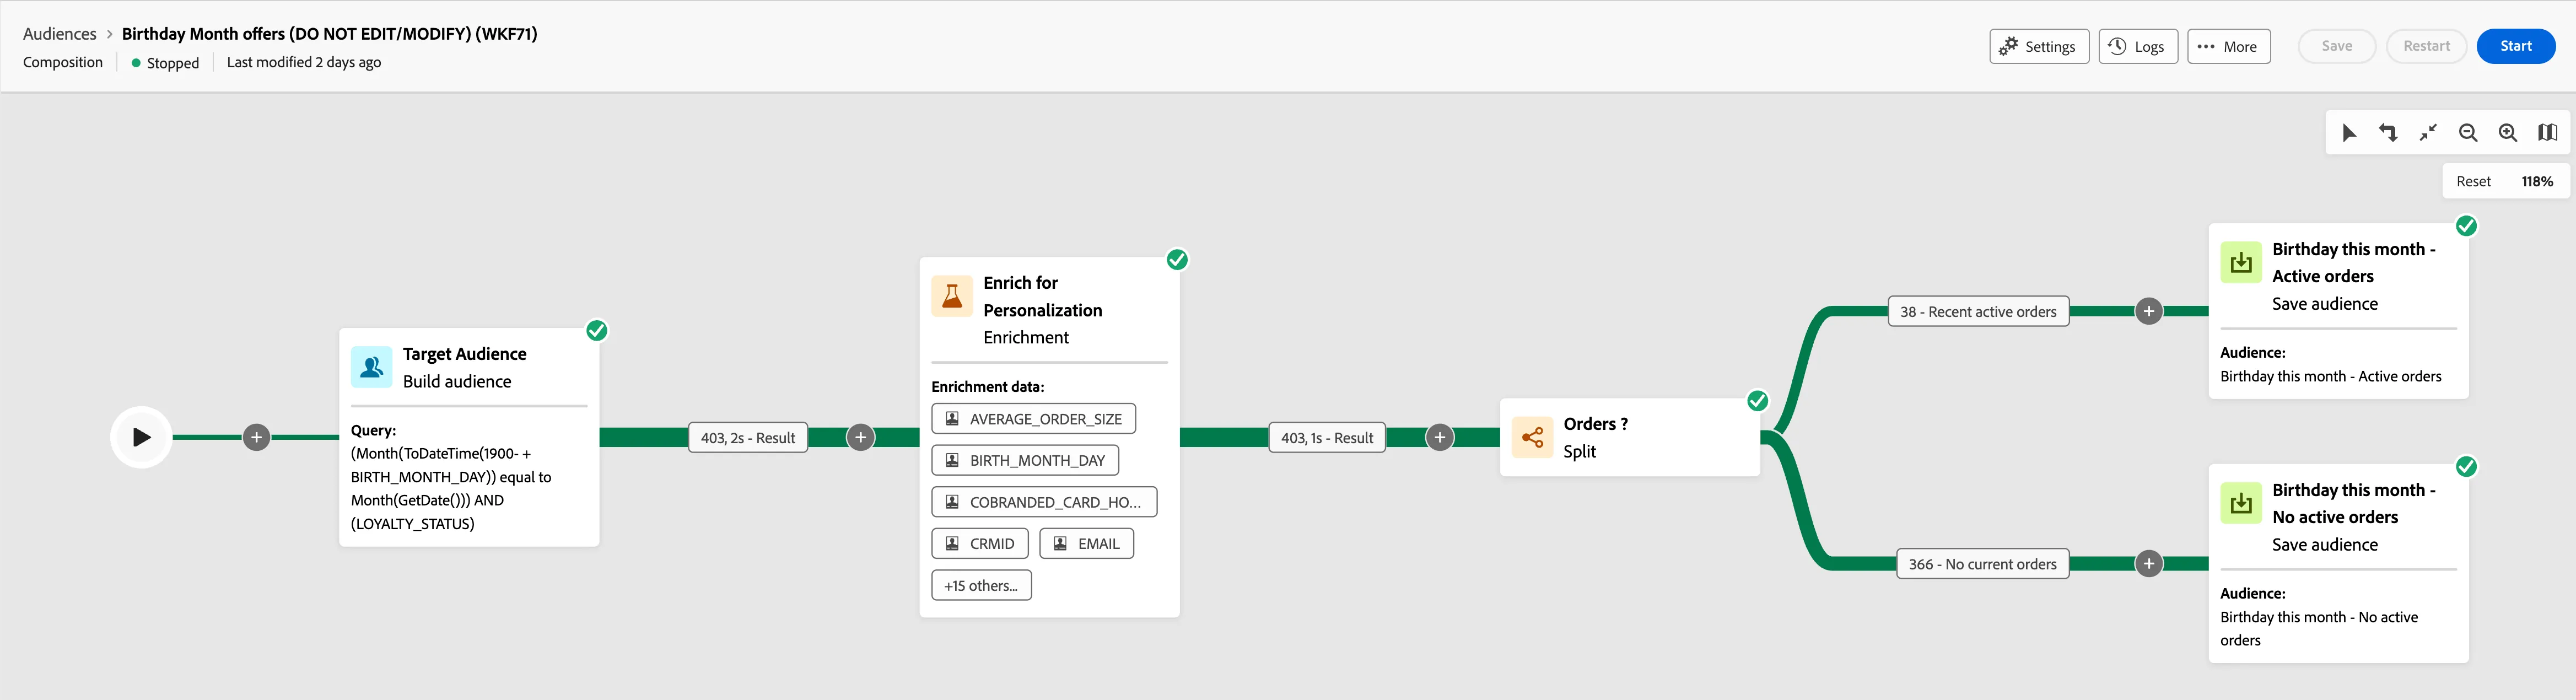This screenshot has height=700, width=2576.
Task: Reset the canvas zoom level
Action: click(x=2473, y=181)
